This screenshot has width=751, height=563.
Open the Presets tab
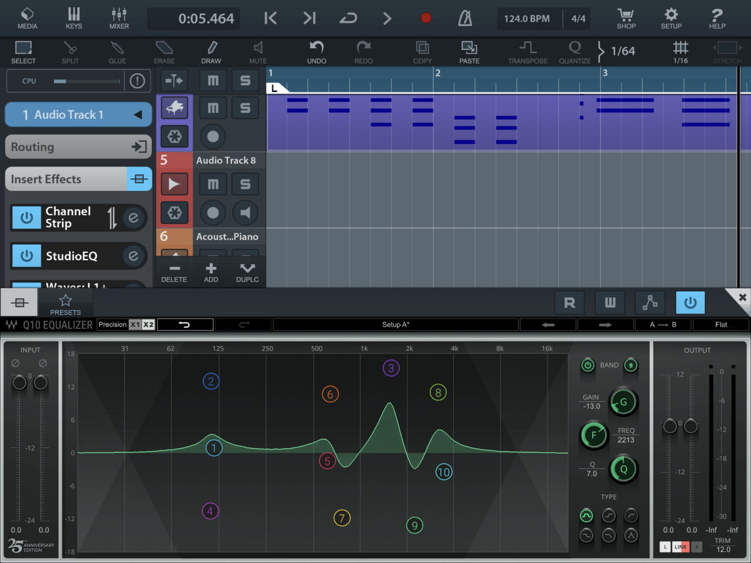66,304
